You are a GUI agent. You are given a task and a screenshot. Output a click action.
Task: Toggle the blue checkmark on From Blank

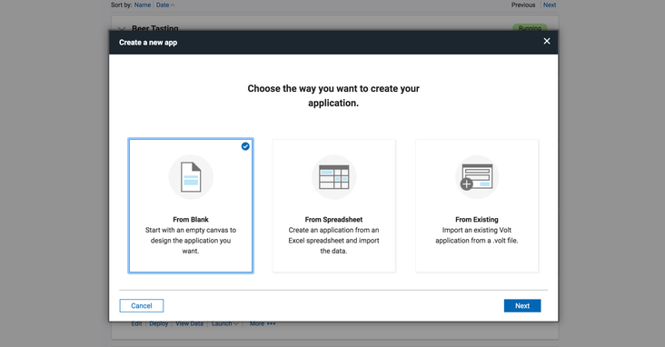click(245, 146)
